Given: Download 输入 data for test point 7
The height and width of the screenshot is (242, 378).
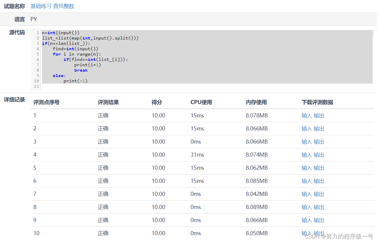Looking at the screenshot, I should (x=307, y=194).
